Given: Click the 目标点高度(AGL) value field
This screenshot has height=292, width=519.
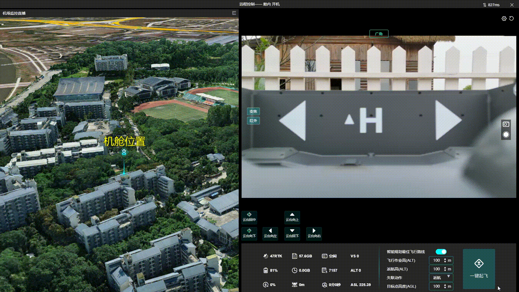Looking at the screenshot, I should click(x=441, y=286).
